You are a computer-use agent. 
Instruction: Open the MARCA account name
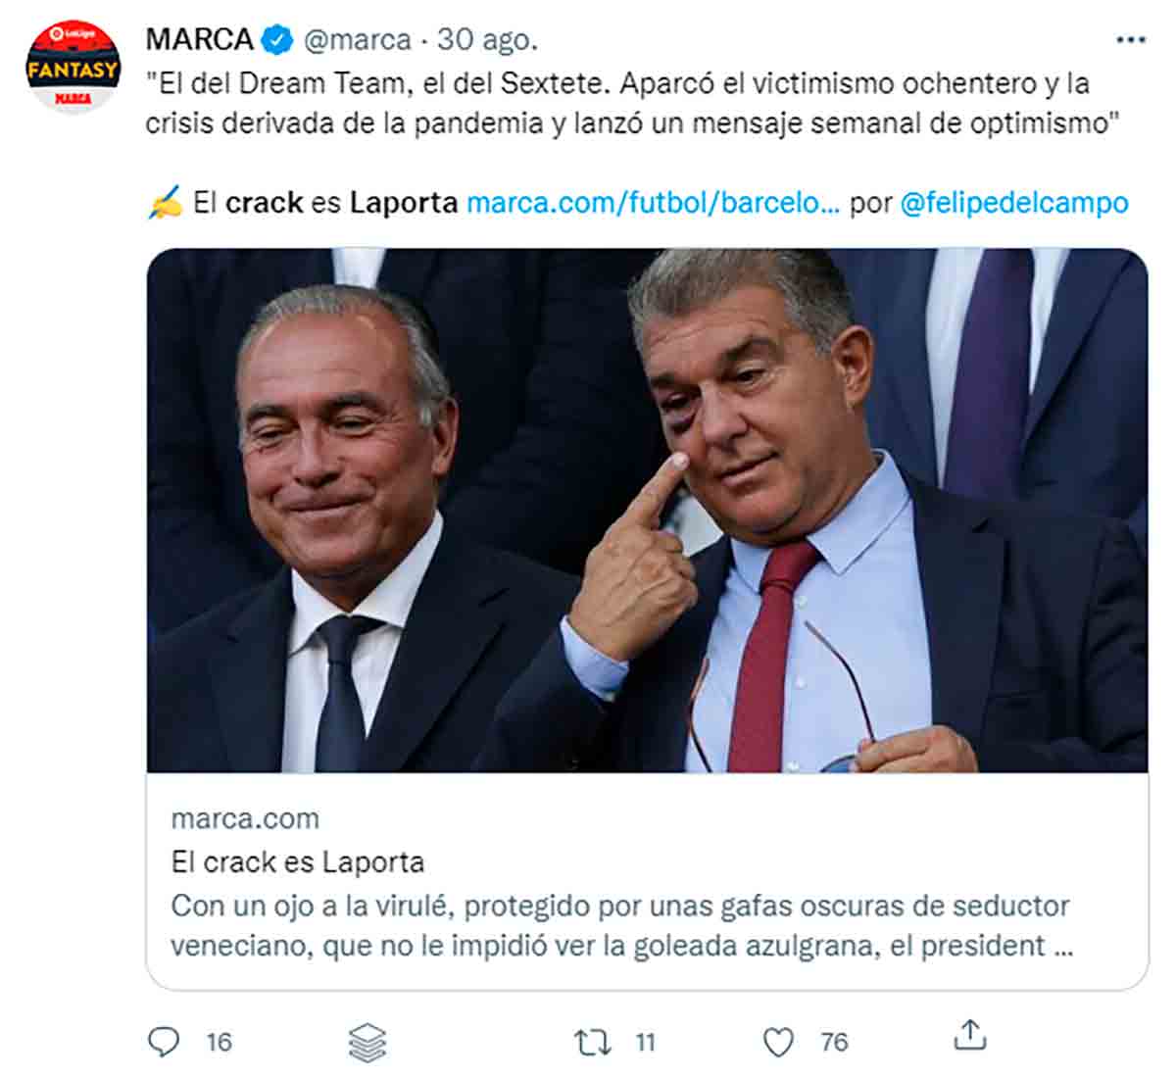pyautogui.click(x=200, y=40)
